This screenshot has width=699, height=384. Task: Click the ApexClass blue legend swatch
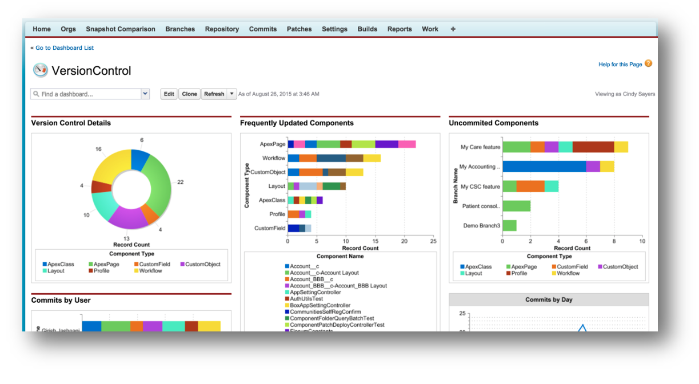pyautogui.click(x=45, y=265)
